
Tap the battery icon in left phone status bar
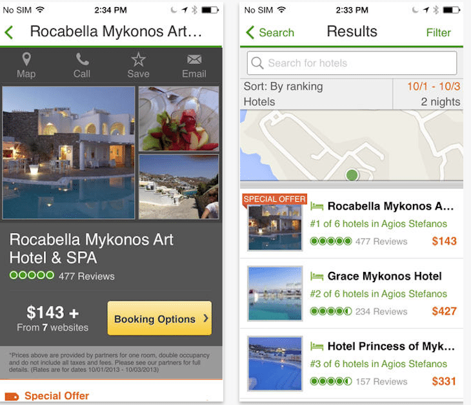(x=210, y=10)
